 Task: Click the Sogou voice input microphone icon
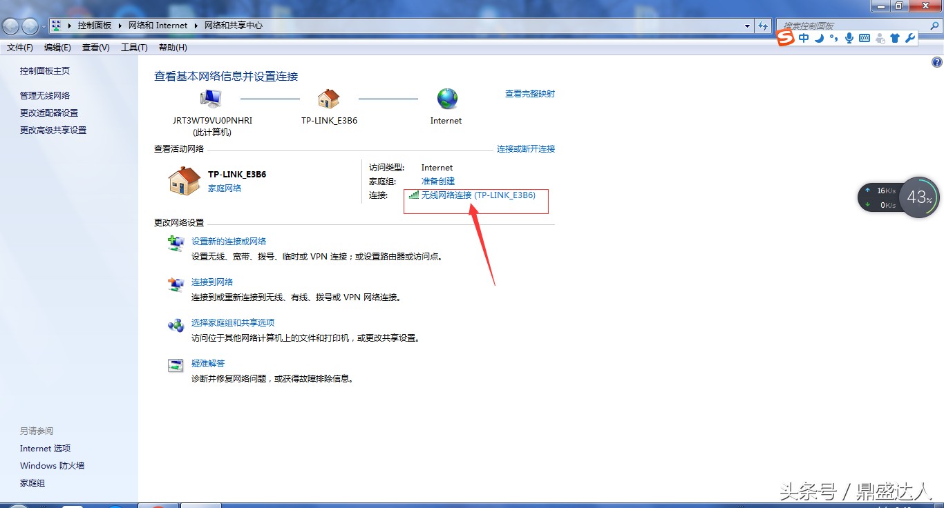[849, 39]
